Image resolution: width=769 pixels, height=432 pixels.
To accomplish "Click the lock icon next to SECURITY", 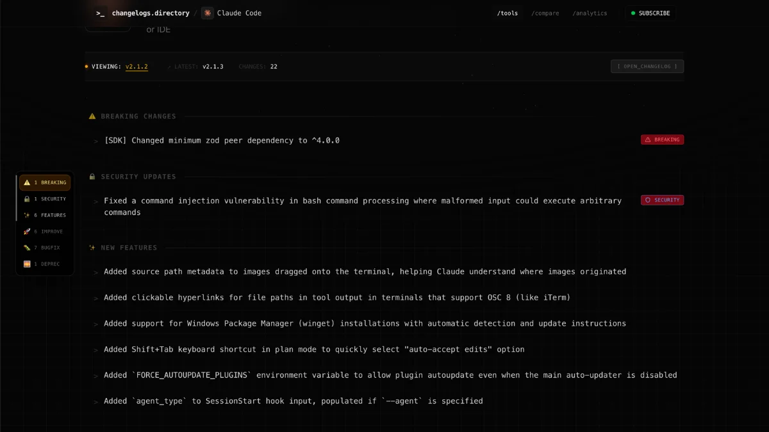I will pos(27,198).
